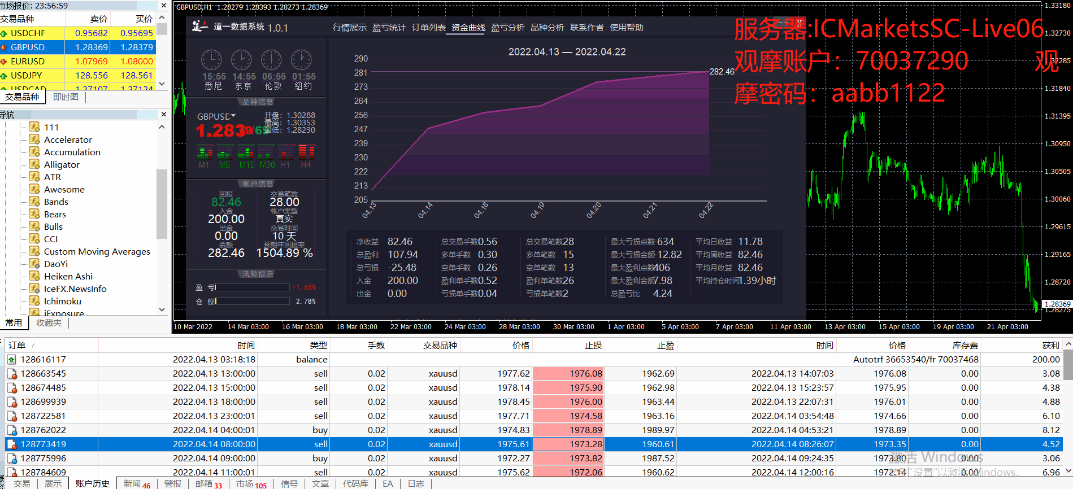Open 使用帮助 in the panel menu

(x=626, y=28)
